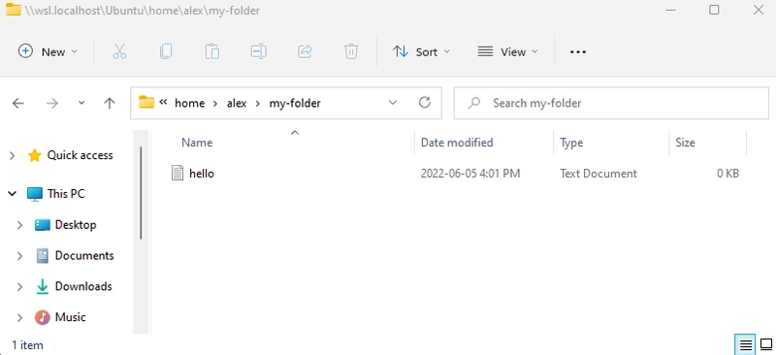Click the title bar folder icon

[x=14, y=10]
